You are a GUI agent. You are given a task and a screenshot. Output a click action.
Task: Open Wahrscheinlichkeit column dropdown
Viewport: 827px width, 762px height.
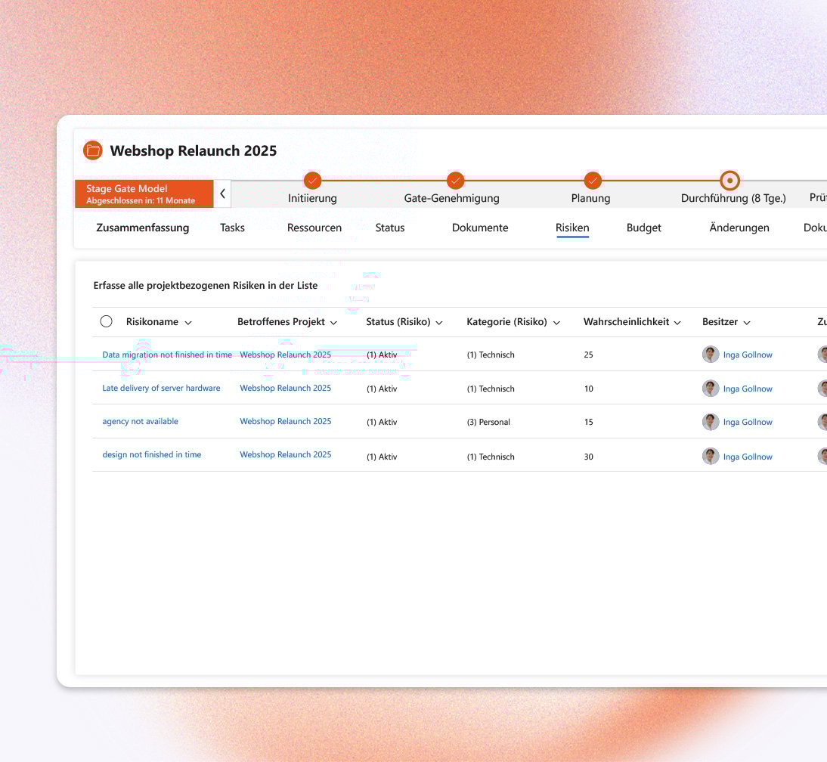[x=677, y=323]
